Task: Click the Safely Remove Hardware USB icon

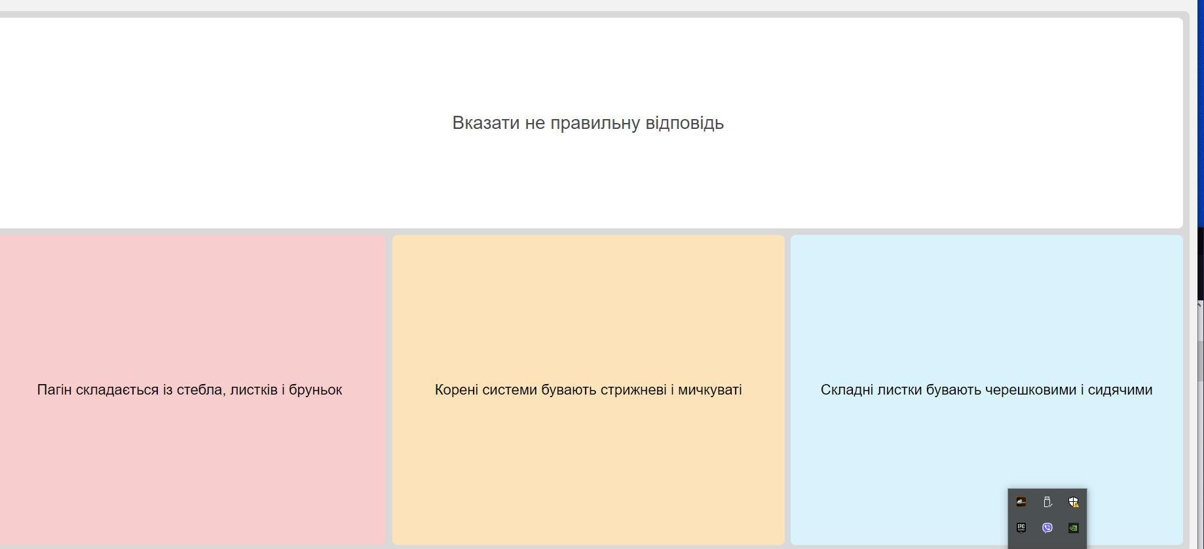Action: (1047, 502)
